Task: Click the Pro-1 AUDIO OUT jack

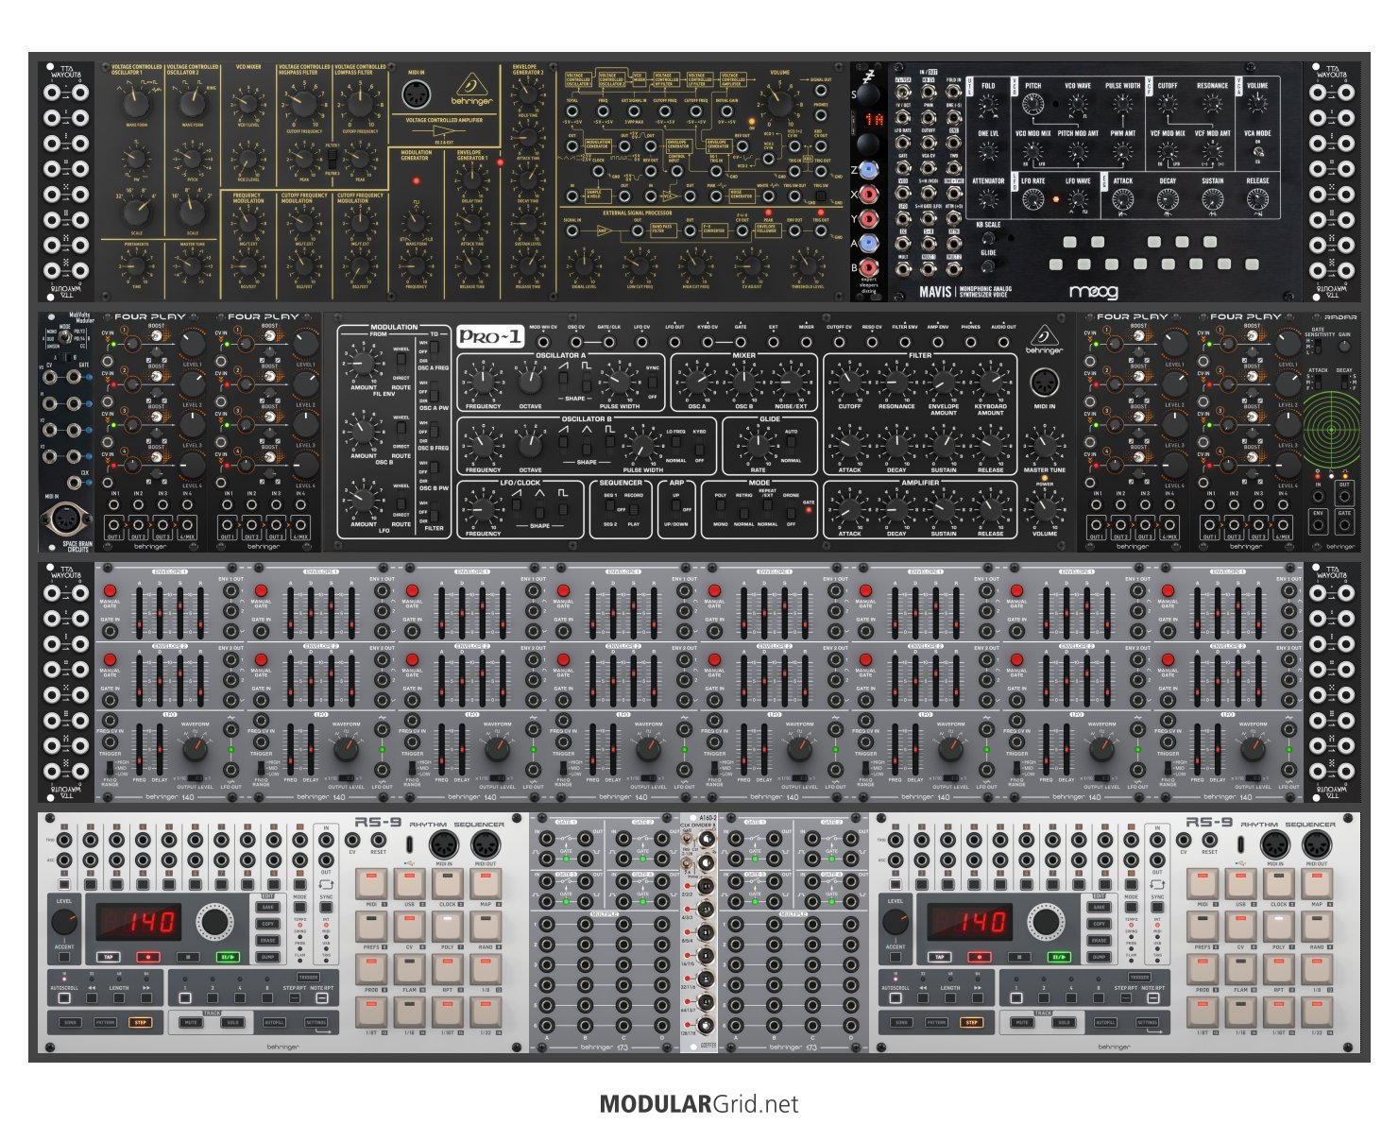Action: [x=1003, y=343]
